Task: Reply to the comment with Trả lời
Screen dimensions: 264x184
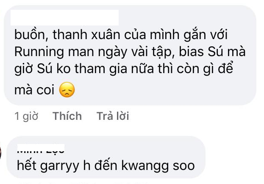Action: point(113,116)
